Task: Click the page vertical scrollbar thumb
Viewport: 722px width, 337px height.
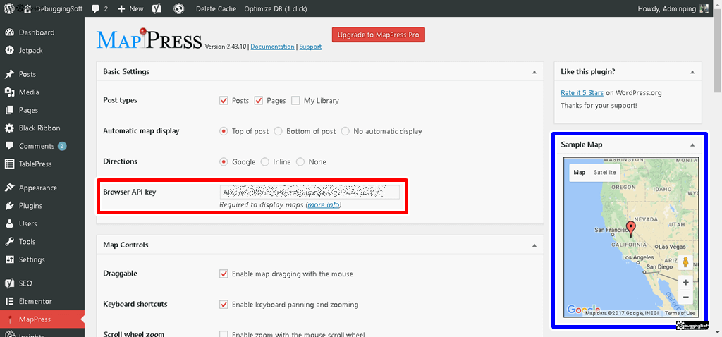Action: point(718,51)
